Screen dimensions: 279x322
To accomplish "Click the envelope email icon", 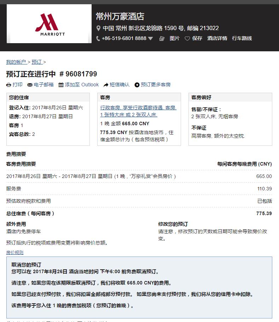I will tap(30, 85).
